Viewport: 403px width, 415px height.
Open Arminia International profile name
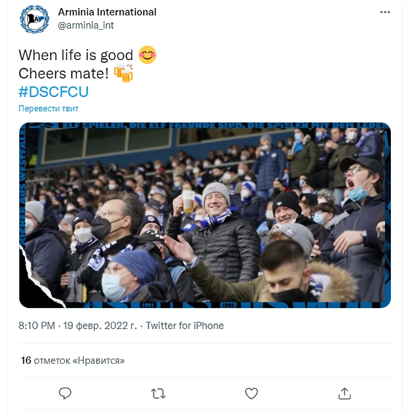coord(107,12)
